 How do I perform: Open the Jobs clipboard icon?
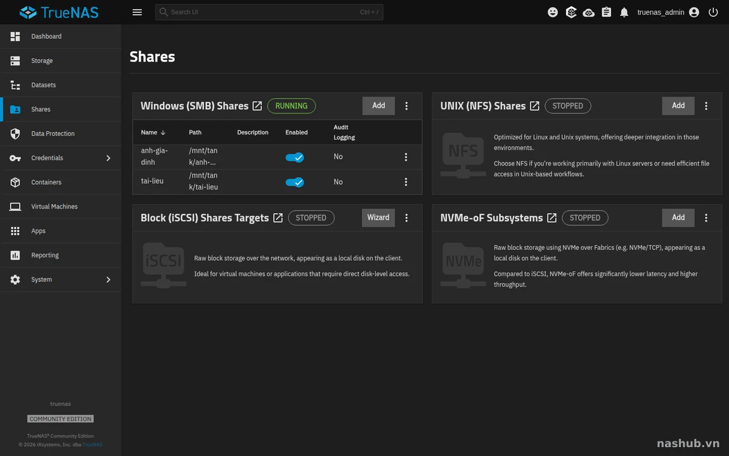[x=606, y=12]
